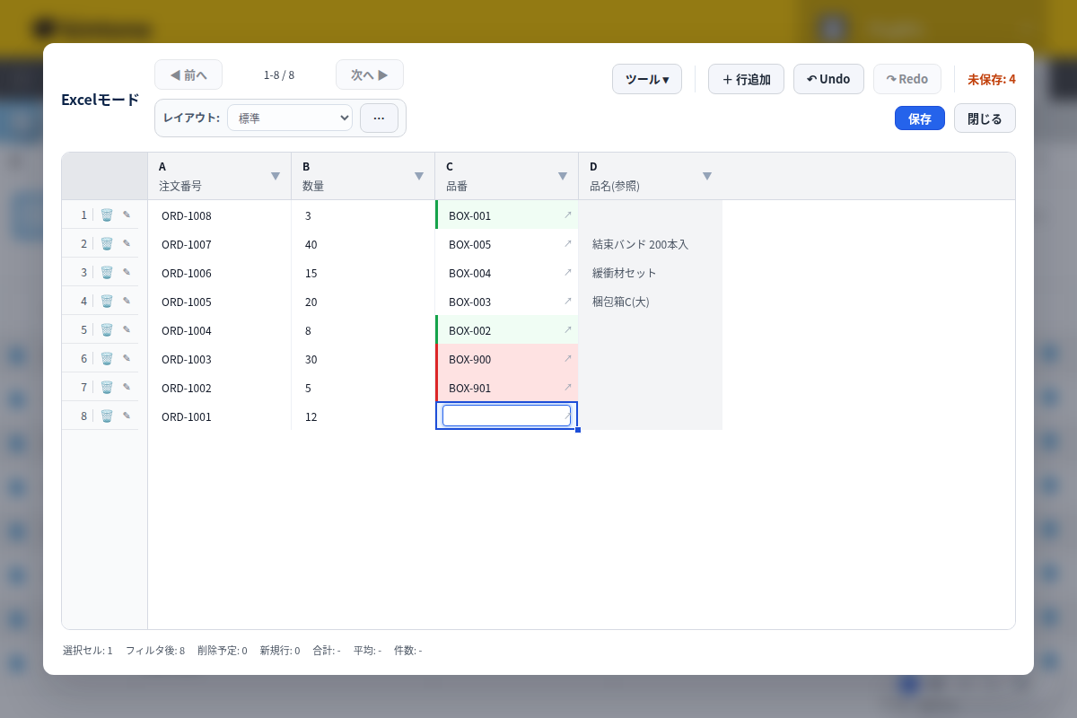The image size is (1077, 718).
Task: Open the ツール menu
Action: coord(647,79)
